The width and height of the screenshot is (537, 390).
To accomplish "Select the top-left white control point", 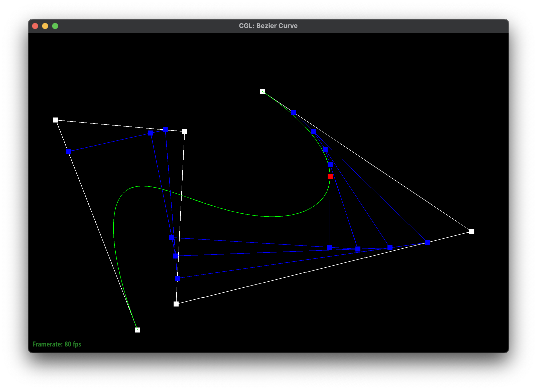I will pyautogui.click(x=56, y=120).
